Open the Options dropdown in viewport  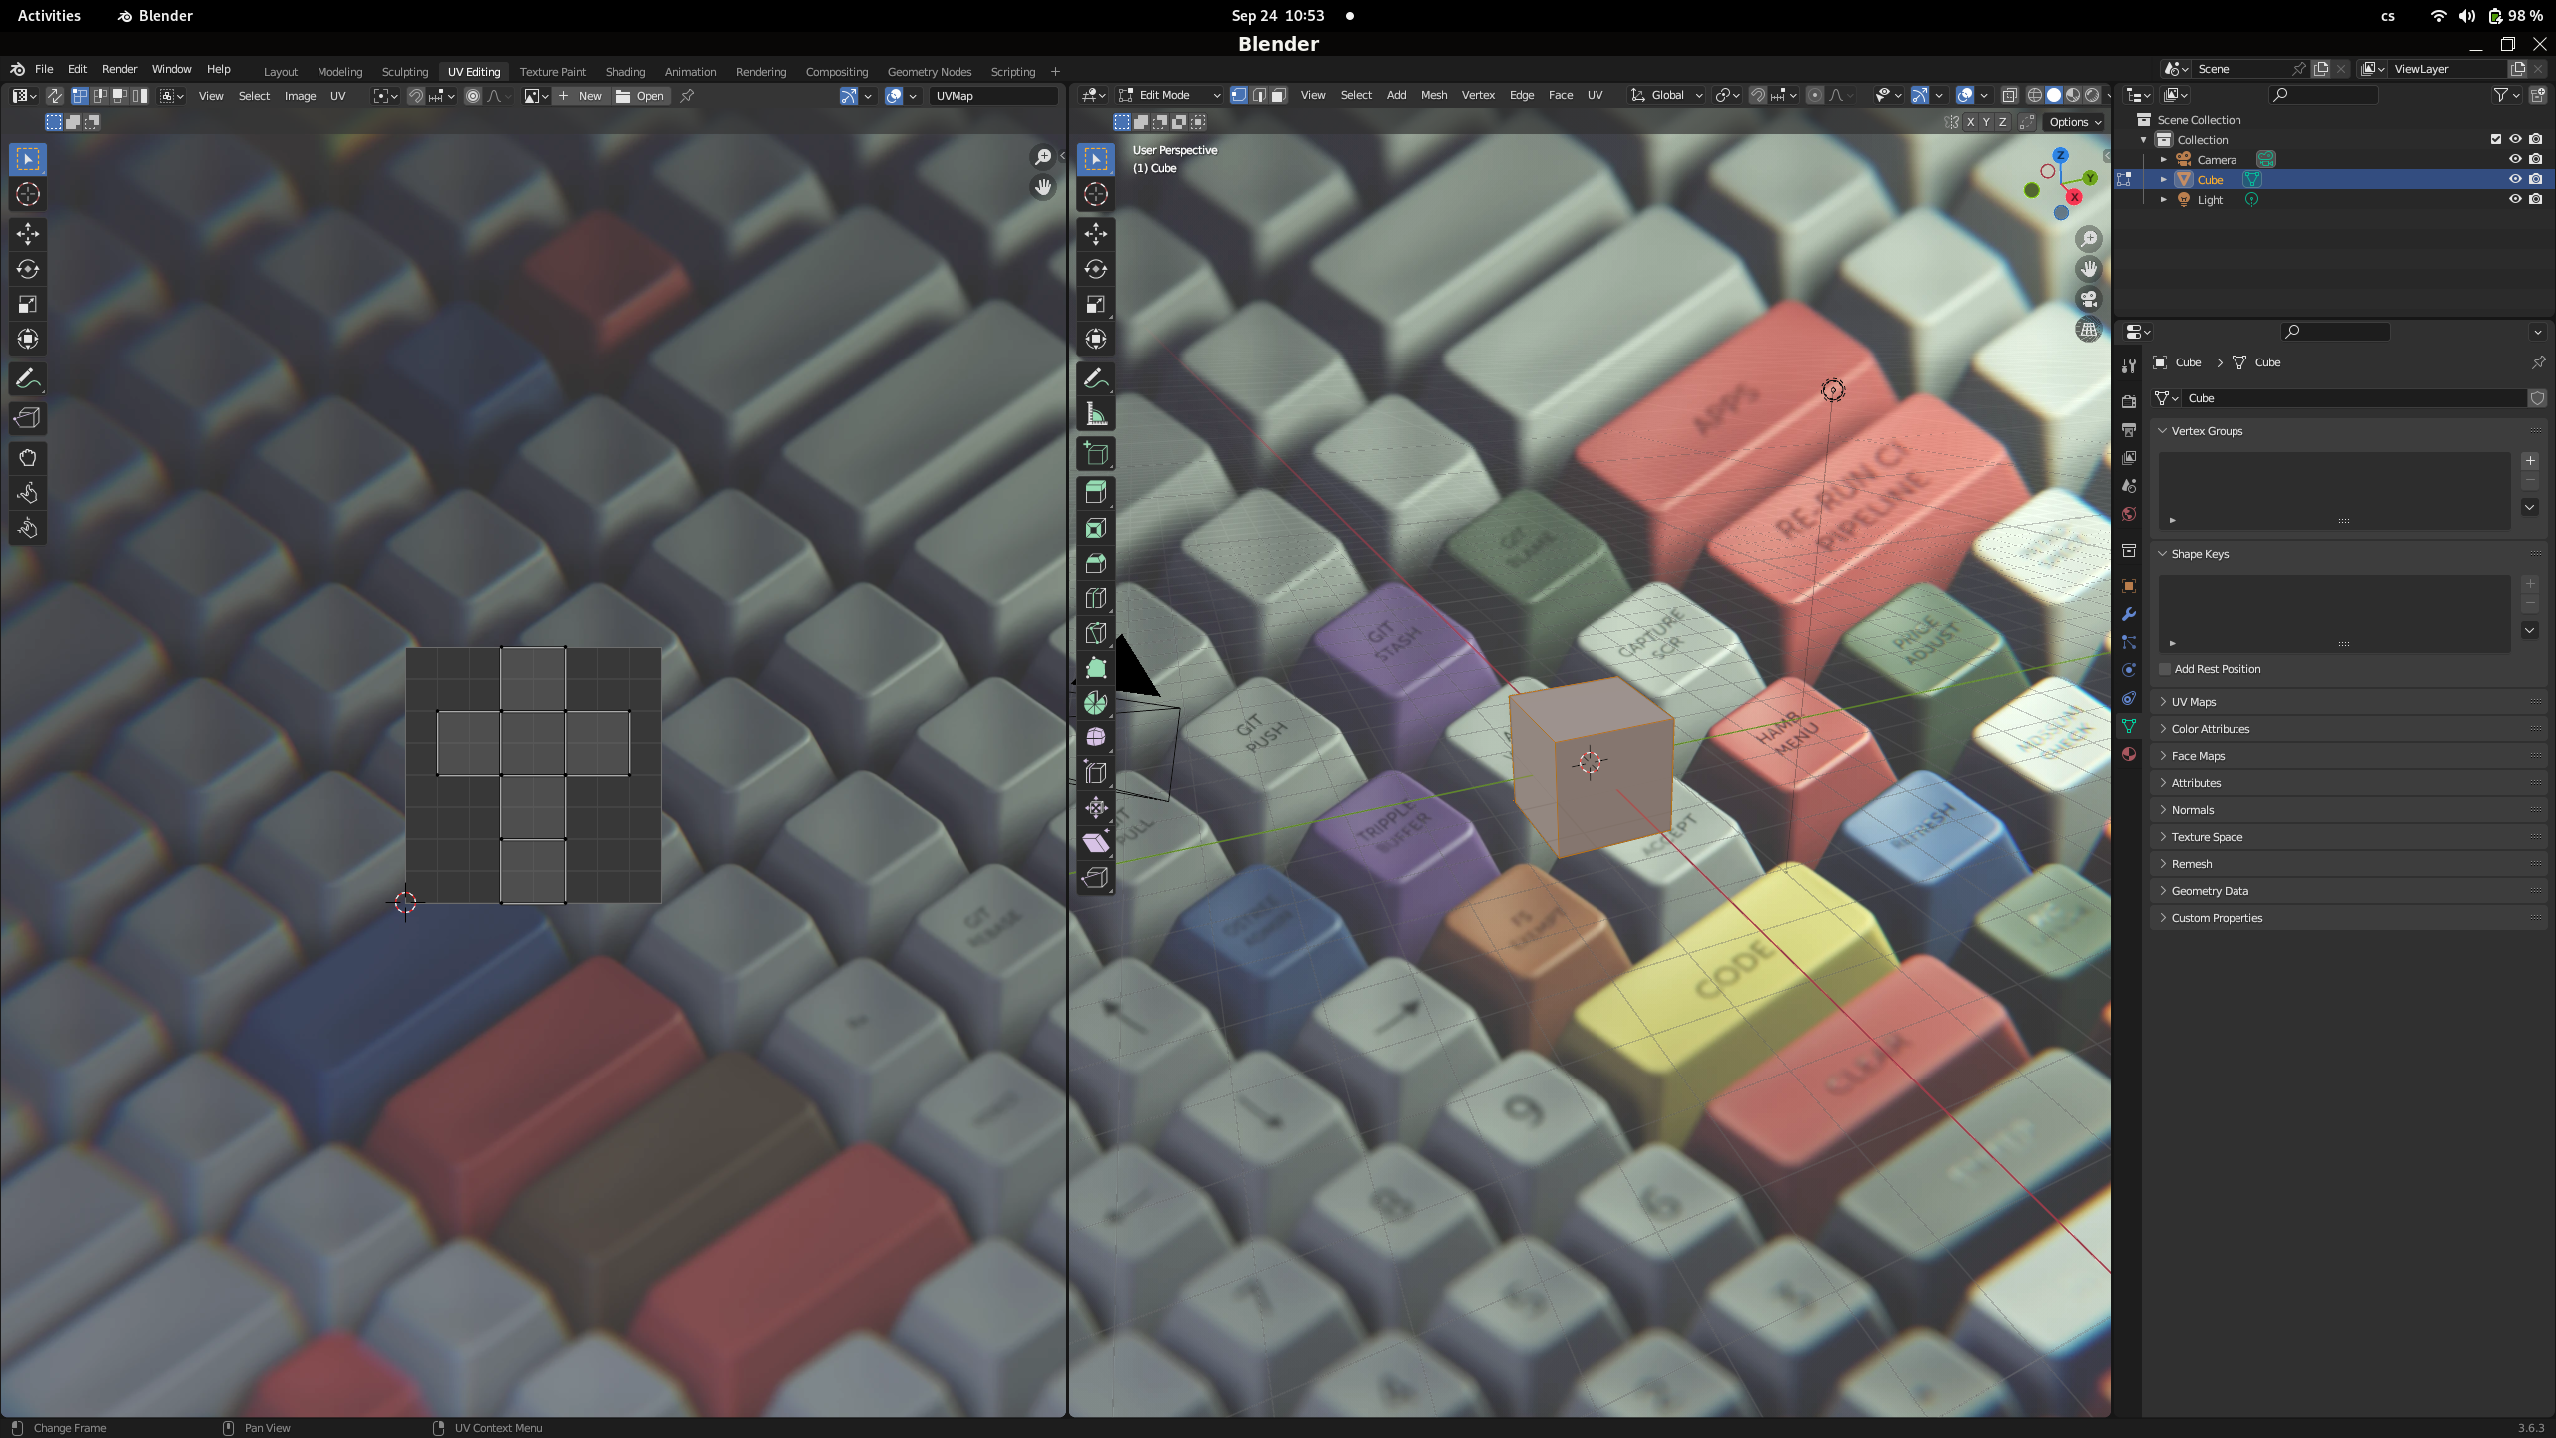(2075, 122)
